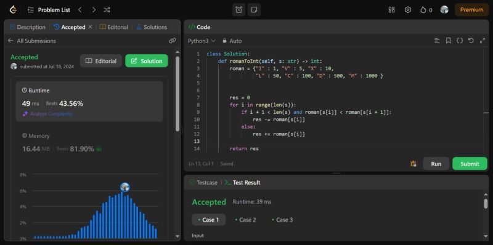The height and width of the screenshot is (245, 493).
Task: Open the Runtime stats card
Action: click(x=89, y=102)
